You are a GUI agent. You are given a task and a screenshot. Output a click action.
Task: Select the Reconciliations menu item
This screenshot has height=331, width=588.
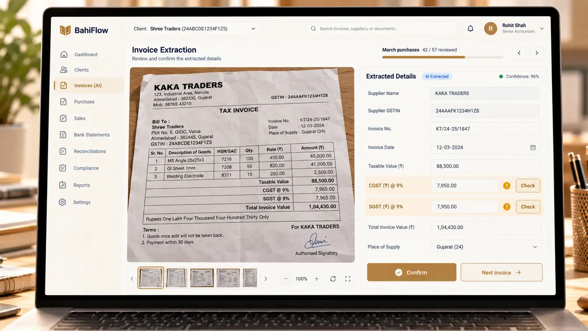coord(90,151)
